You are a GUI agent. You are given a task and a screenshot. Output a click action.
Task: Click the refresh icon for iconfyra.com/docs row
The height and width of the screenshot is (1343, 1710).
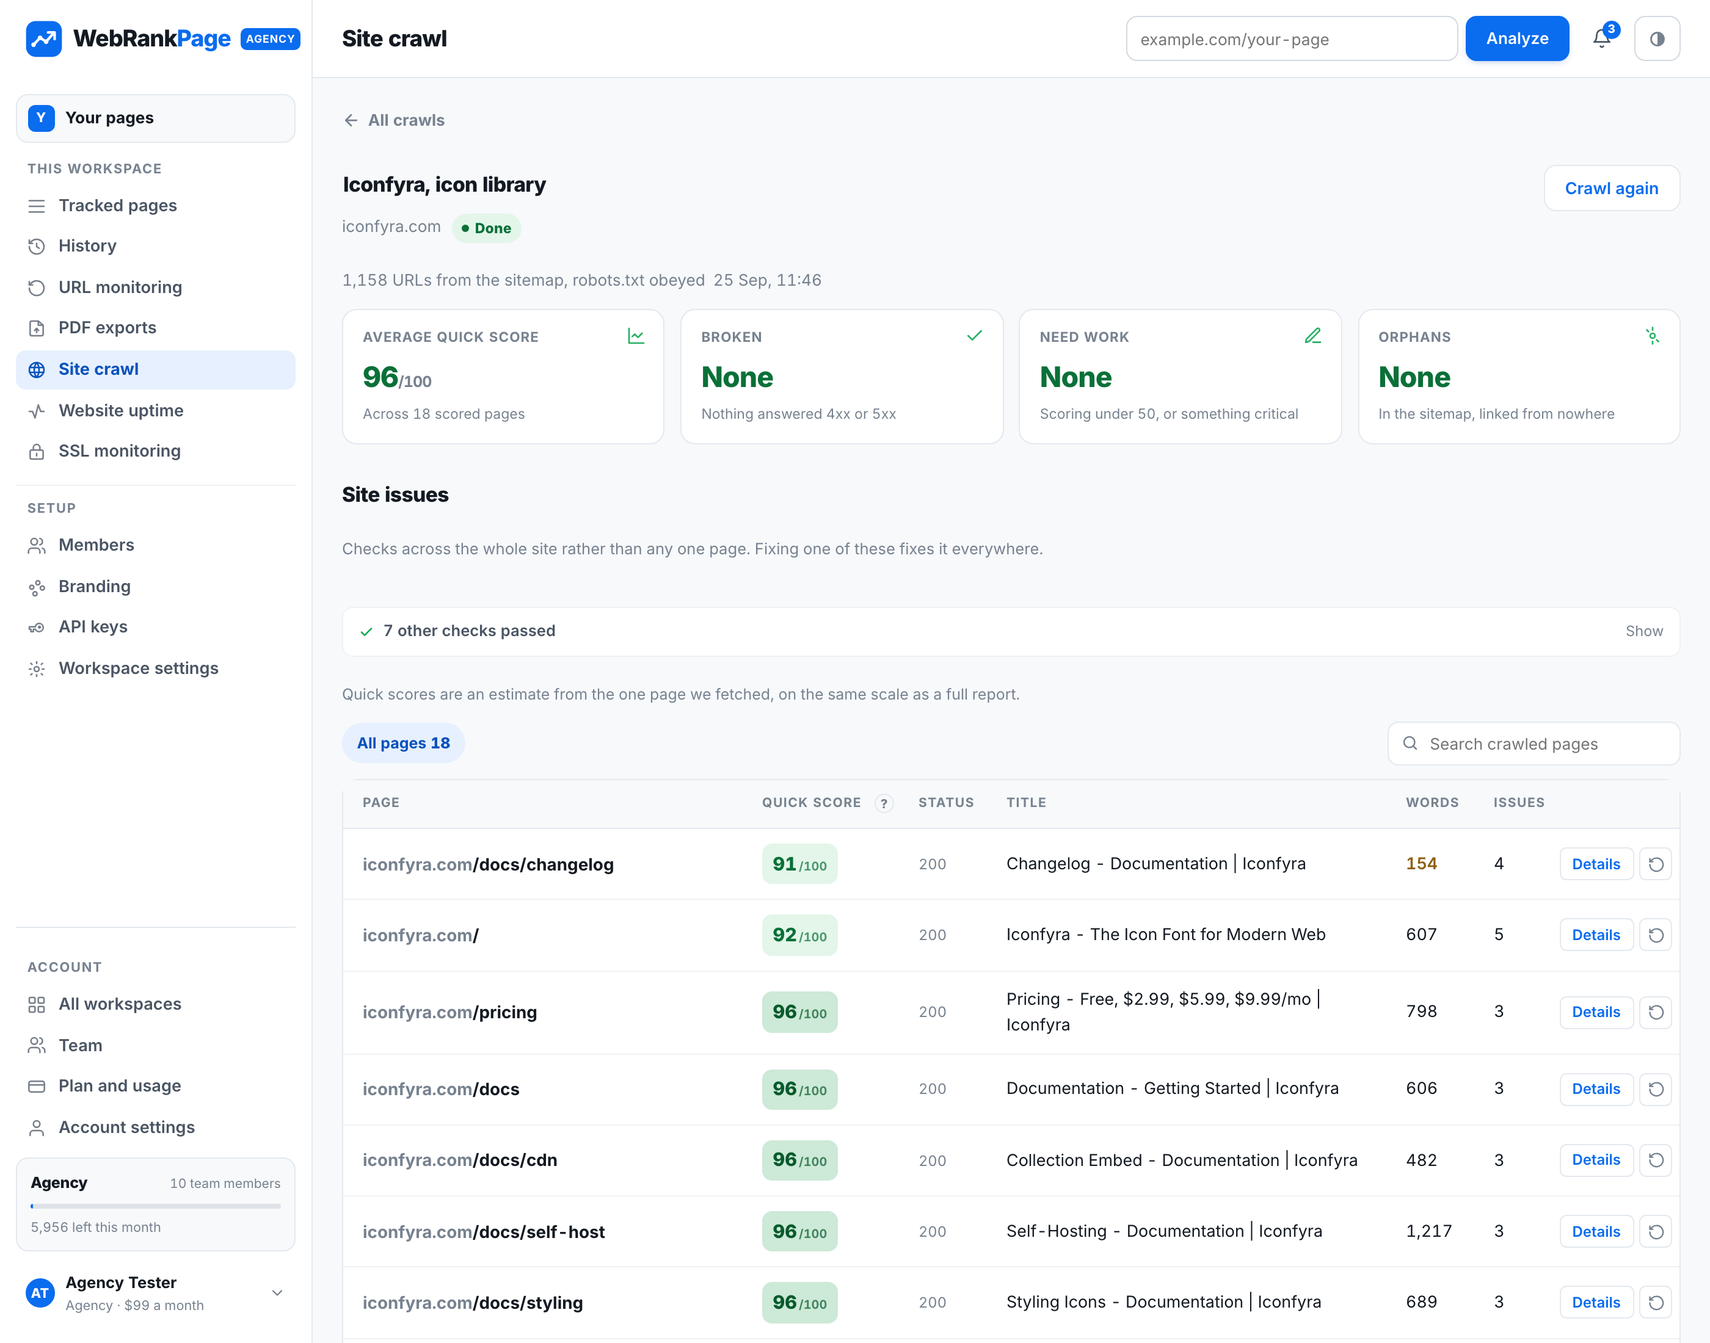point(1656,1089)
